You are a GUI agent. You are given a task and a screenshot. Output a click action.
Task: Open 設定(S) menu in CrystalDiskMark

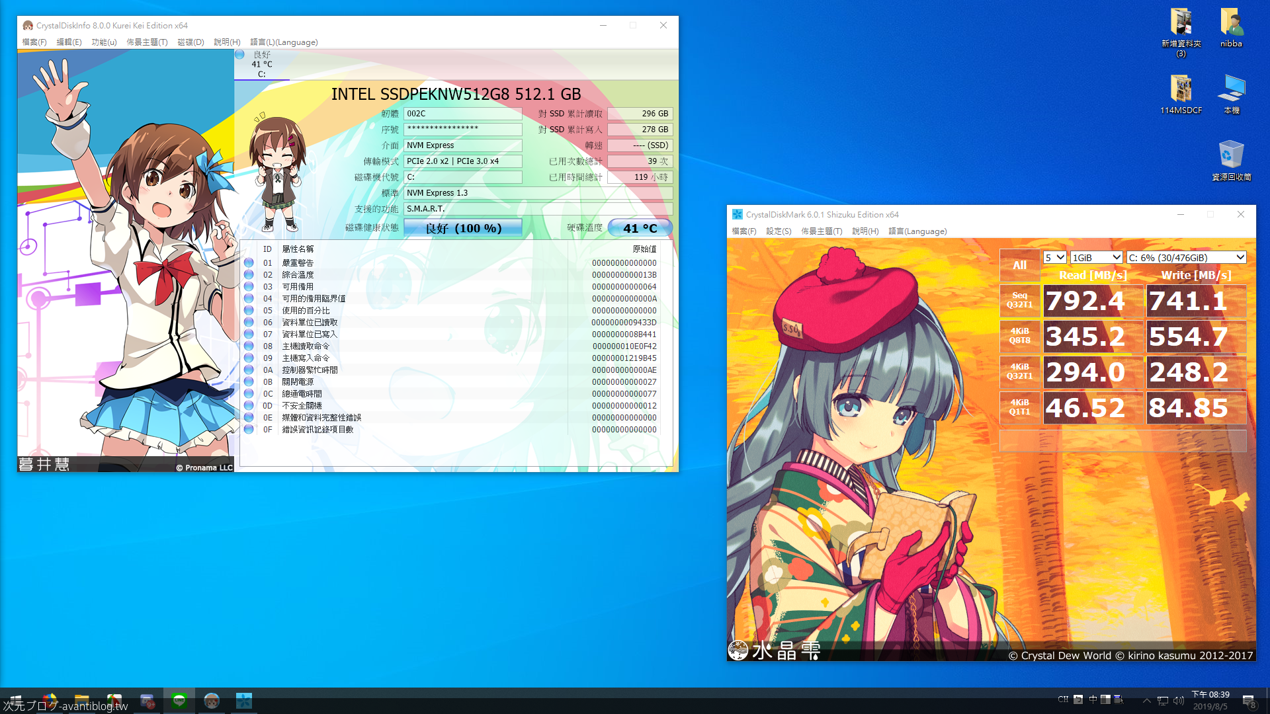[779, 231]
